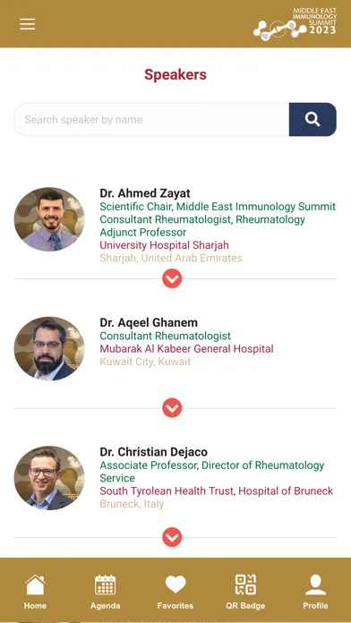Image resolution: width=351 pixels, height=623 pixels.
Task: Open the Dr. Christian Dejaco name link
Action: pyautogui.click(x=153, y=452)
